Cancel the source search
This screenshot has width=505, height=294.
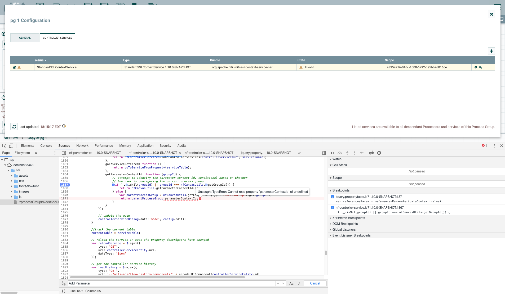tap(315, 283)
